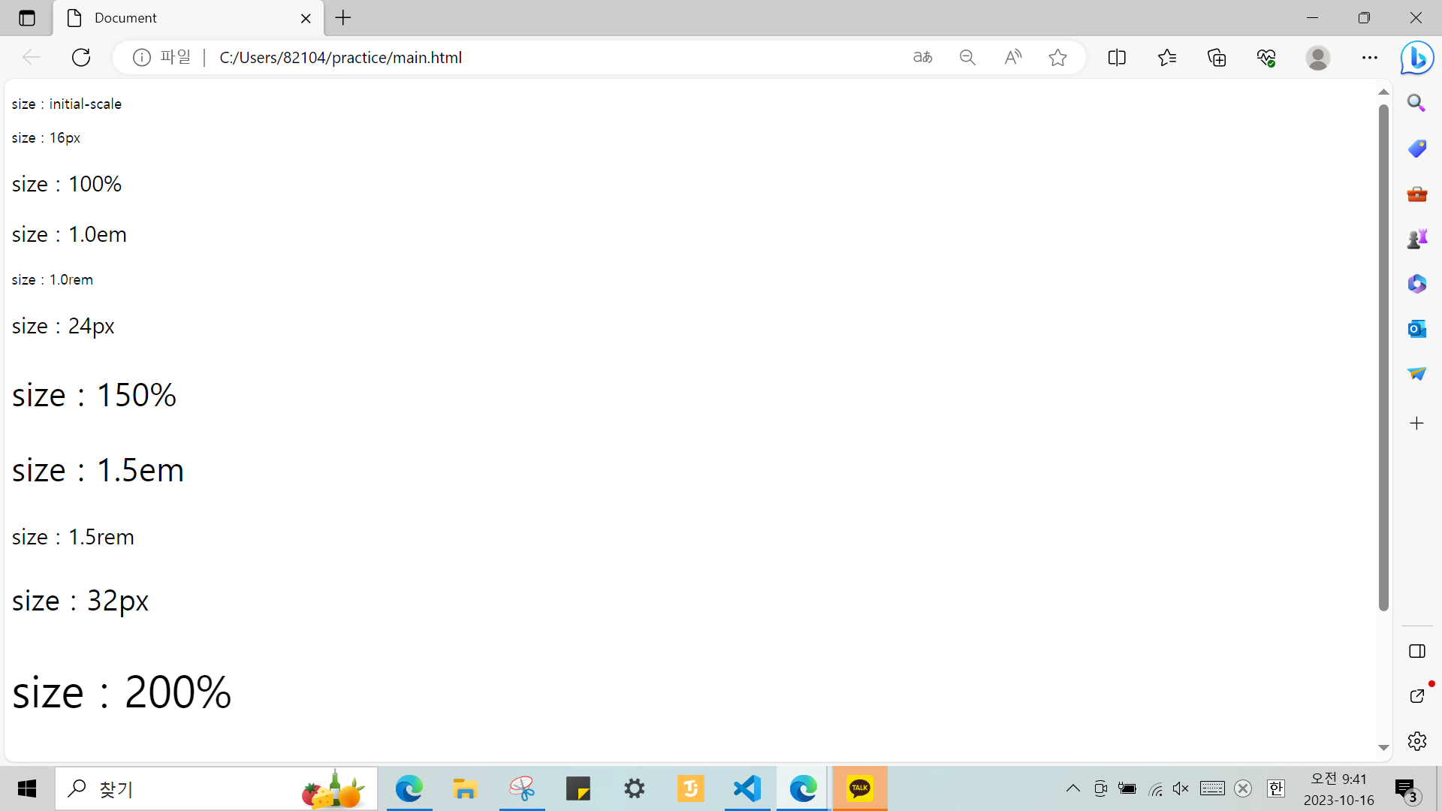Open the Favorites list

click(1167, 57)
